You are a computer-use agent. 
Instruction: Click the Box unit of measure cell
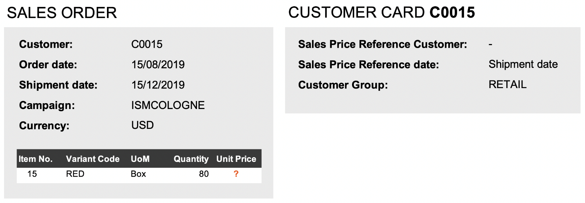tap(139, 174)
